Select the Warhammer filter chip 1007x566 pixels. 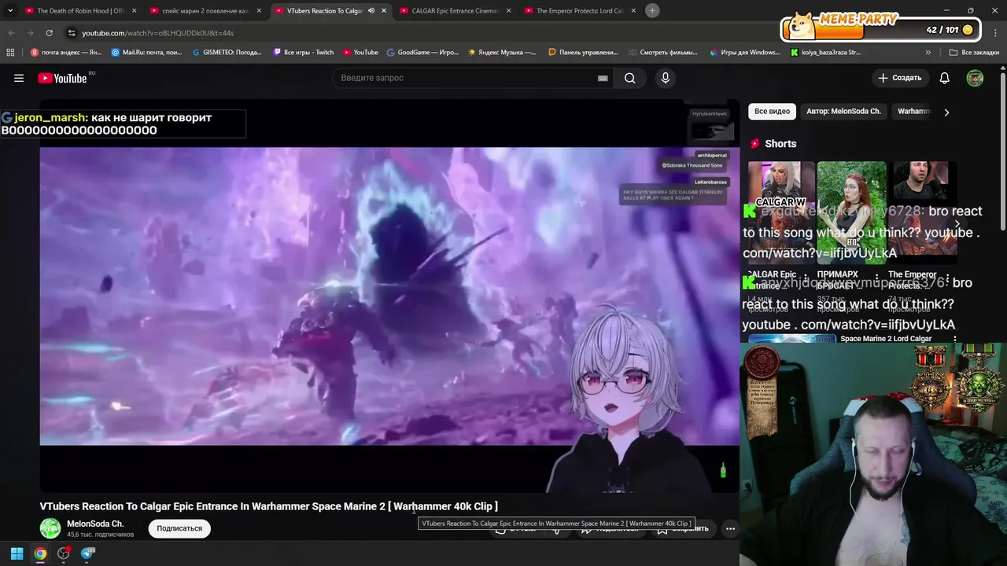pos(913,112)
